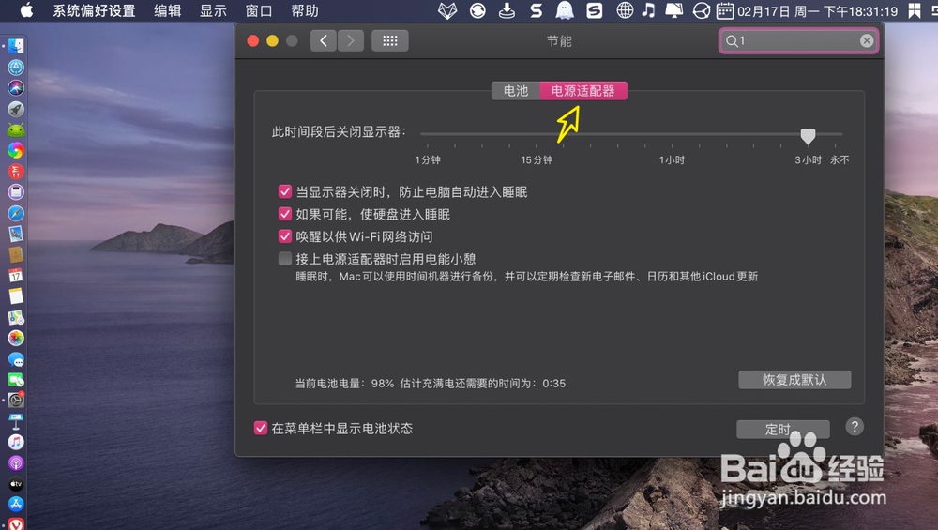Open Preview app in the Dock
The image size is (938, 530).
pyautogui.click(x=16, y=234)
